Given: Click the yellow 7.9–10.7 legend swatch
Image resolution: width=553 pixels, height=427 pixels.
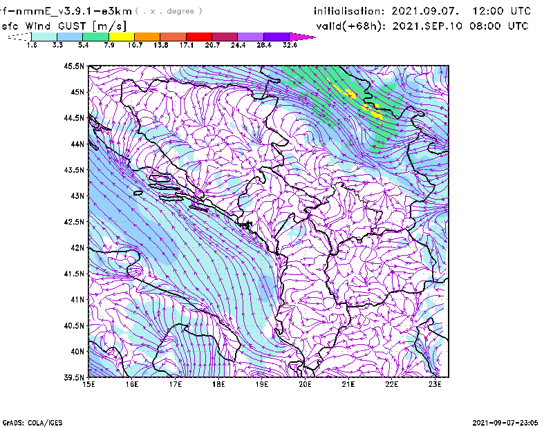Looking at the screenshot, I should click(x=122, y=37).
